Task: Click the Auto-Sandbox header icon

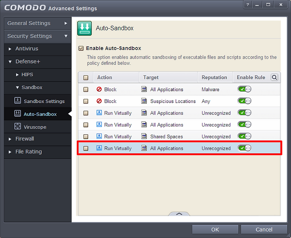Action: click(84, 28)
